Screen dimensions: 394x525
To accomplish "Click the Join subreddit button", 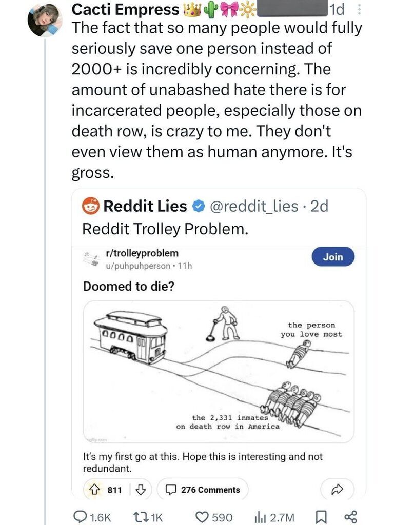I will [332, 257].
